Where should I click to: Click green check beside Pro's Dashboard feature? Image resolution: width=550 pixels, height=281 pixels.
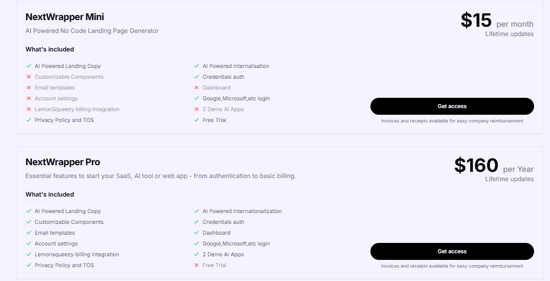point(197,233)
